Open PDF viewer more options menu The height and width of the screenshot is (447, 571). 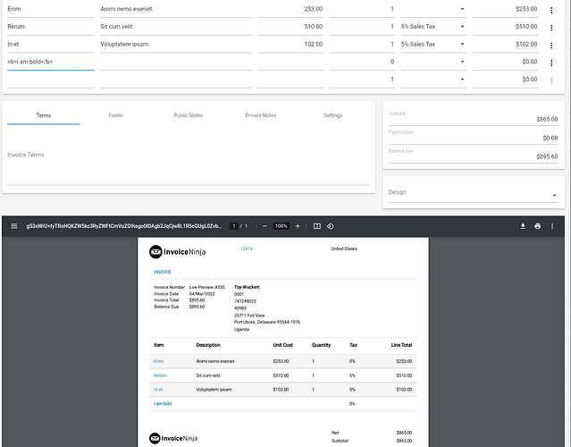coord(552,226)
